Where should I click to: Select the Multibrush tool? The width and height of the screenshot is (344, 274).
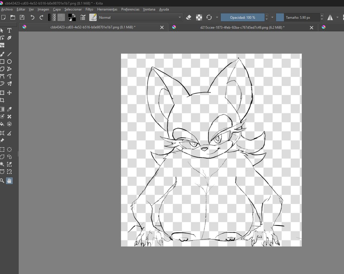(9, 84)
